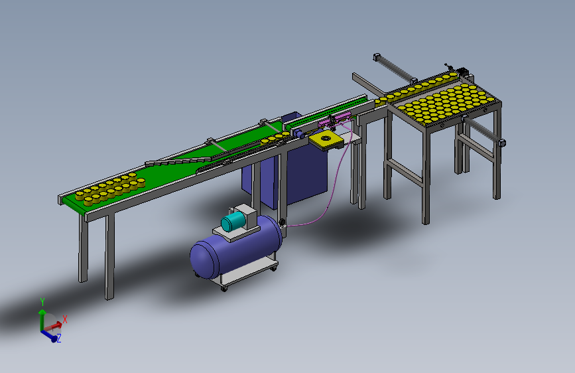Image resolution: width=575 pixels, height=373 pixels.
Task: Select the front leg of the right table
Action: pyautogui.click(x=425, y=175)
